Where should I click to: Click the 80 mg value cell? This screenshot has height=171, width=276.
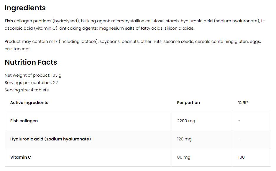coord(184,157)
